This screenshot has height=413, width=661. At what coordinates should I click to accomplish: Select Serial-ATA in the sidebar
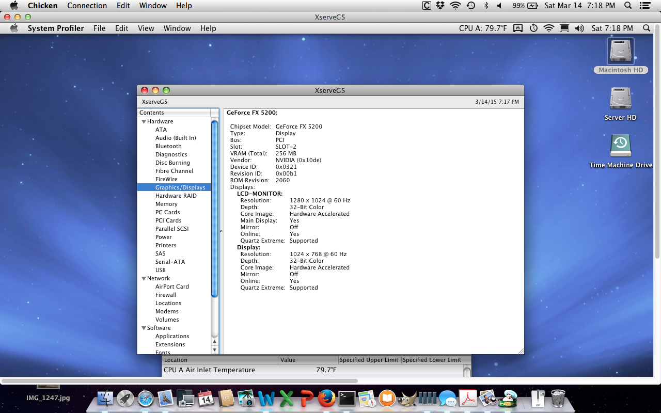coord(170,262)
